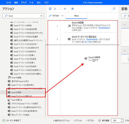The image size is (129, 124).
Task: Select Excel ワークシートから列における最初 action
Action: click(x=28, y=74)
